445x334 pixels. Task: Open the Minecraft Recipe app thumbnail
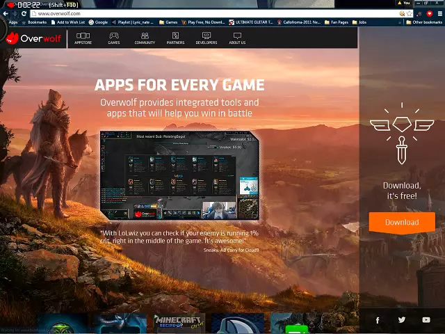[179, 323]
